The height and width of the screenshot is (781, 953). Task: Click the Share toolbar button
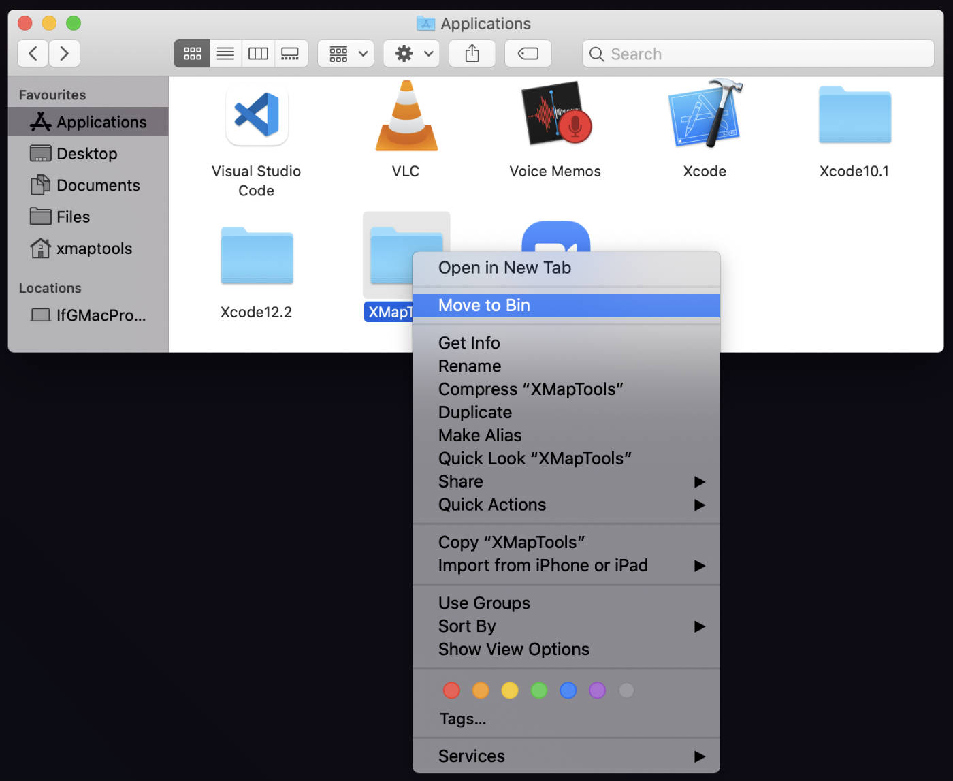pos(472,54)
